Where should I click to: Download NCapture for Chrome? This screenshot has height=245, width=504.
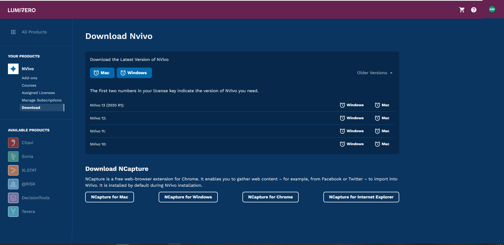pos(270,197)
